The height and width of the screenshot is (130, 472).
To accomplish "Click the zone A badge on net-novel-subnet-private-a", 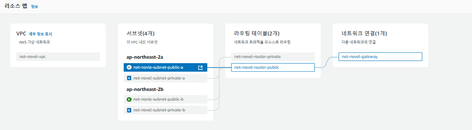I will [129, 78].
